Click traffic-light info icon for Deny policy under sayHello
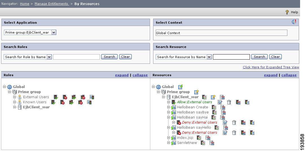The height and width of the screenshot is (151, 306). click(x=252, y=133)
